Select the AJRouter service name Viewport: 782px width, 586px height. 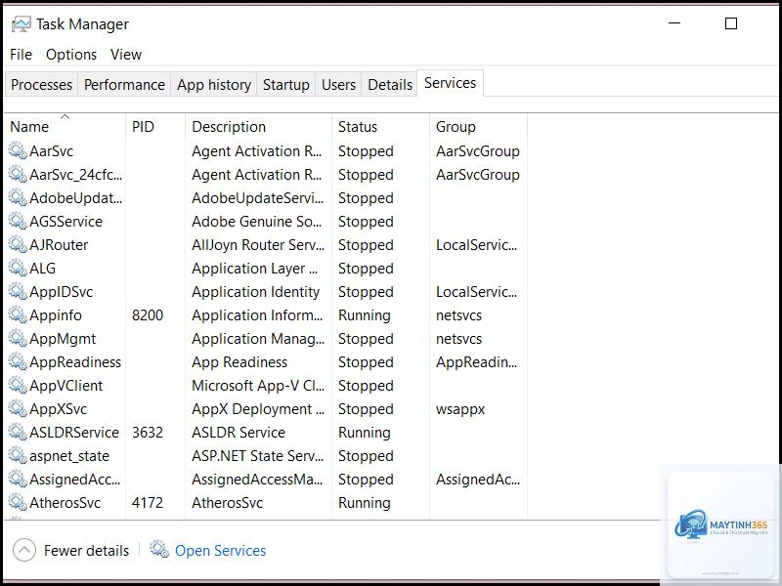click(x=59, y=245)
